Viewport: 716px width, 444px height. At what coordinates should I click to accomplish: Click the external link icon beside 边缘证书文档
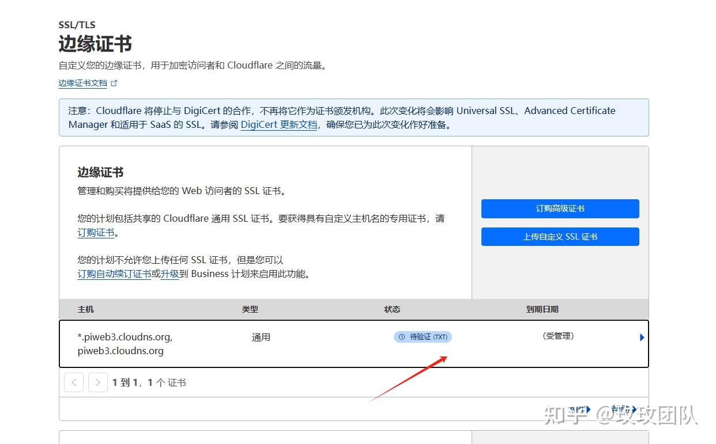[x=114, y=82]
